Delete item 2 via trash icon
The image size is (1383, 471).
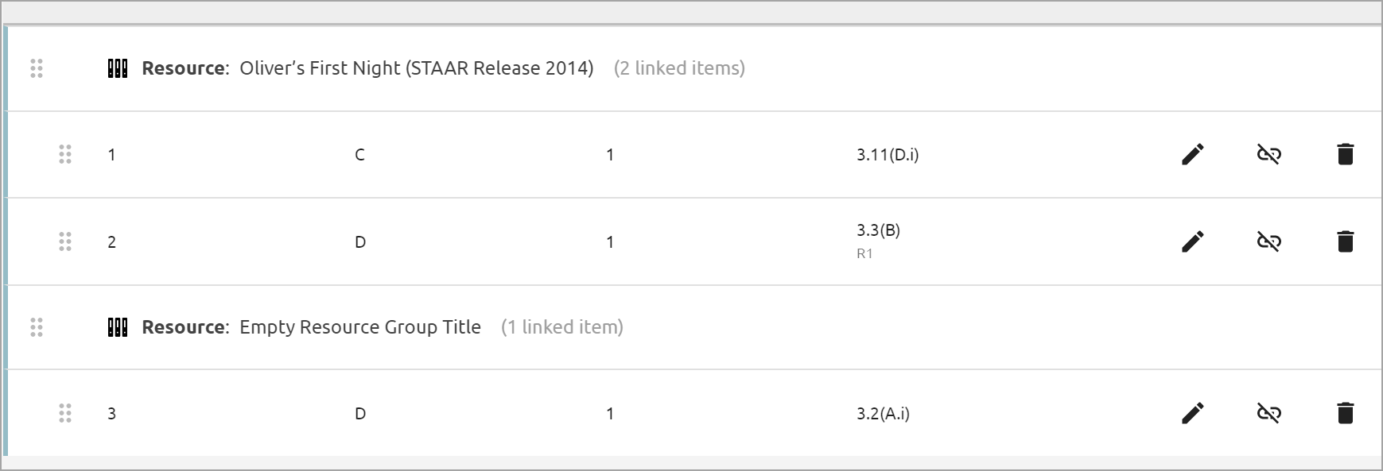coord(1345,241)
